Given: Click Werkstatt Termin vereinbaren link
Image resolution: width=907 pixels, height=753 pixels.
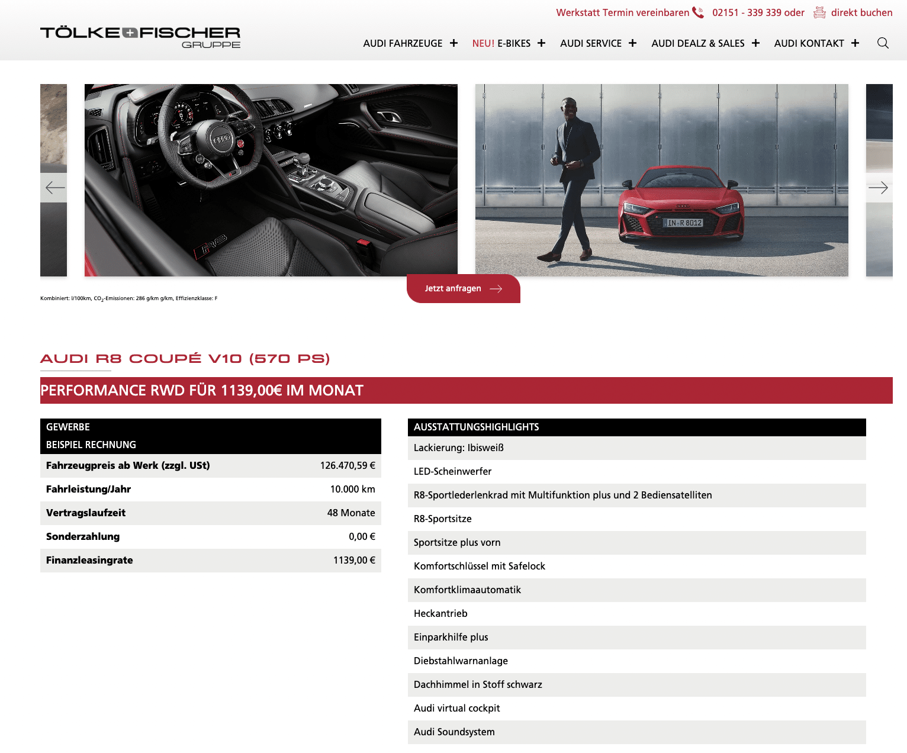Looking at the screenshot, I should (x=622, y=12).
